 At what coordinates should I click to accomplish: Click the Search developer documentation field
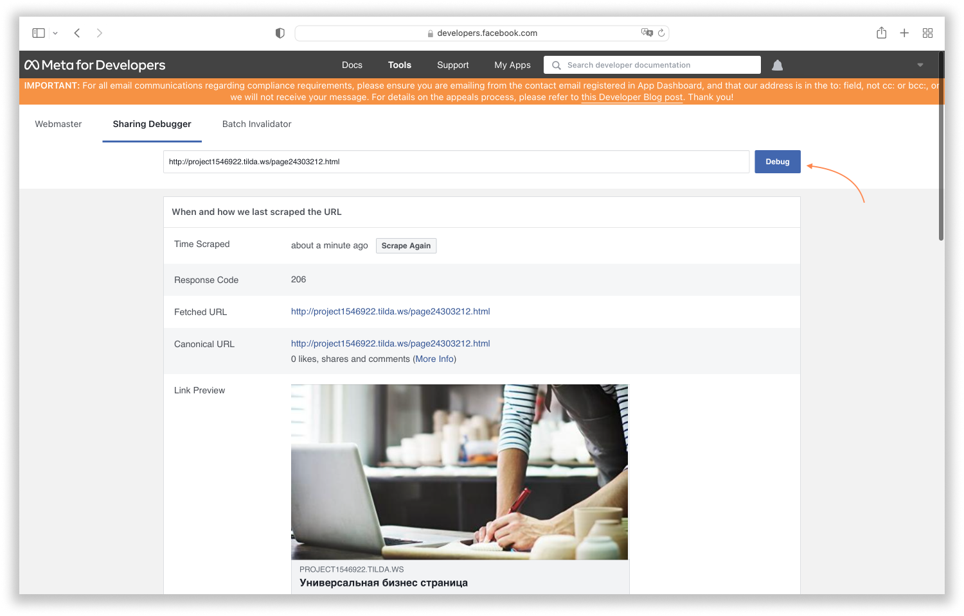652,65
